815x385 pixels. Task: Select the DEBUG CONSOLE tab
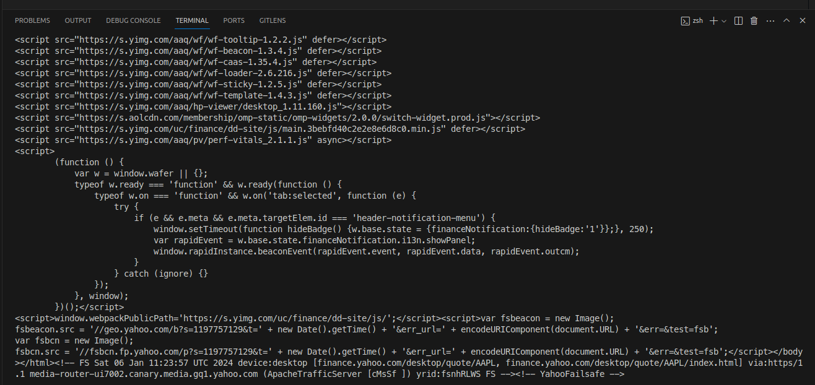point(133,20)
